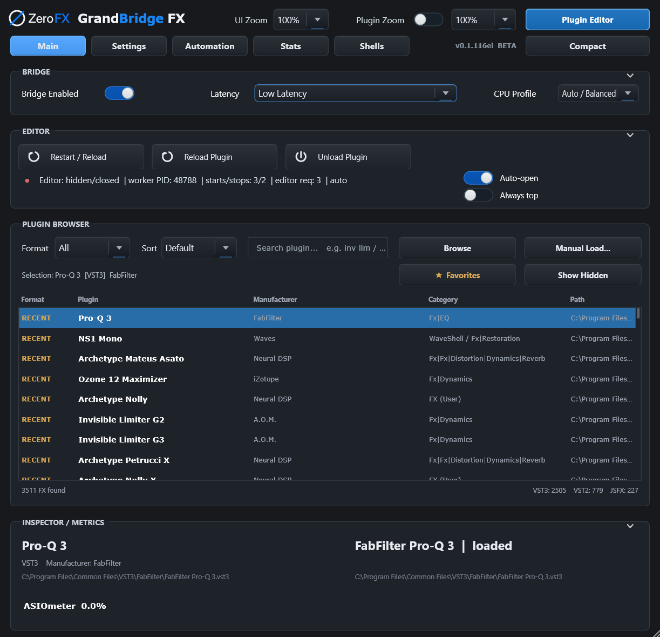The height and width of the screenshot is (637, 660).
Task: Open the Latency dropdown
Action: coord(355,93)
